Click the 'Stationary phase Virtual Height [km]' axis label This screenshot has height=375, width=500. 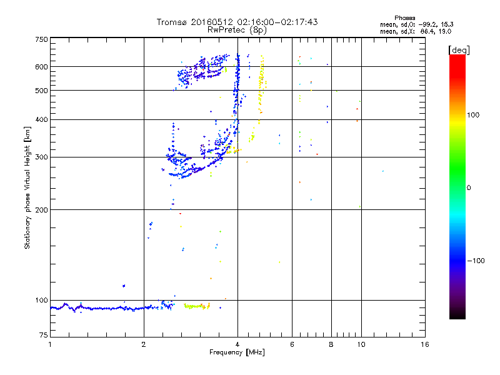click(x=27, y=187)
